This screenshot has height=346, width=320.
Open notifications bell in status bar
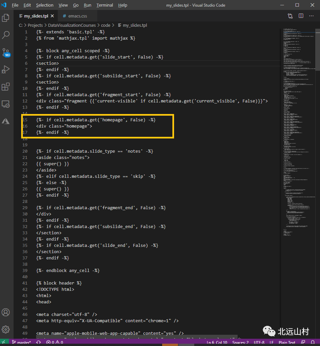click(313, 342)
